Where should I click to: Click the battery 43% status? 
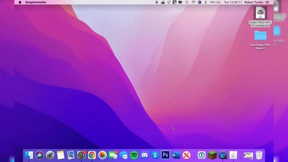click(215, 2)
